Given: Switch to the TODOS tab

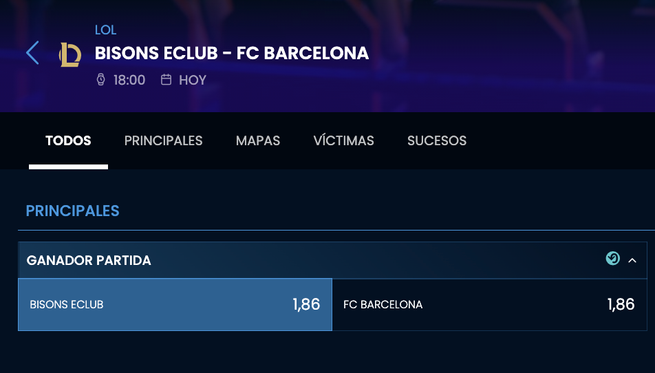Looking at the screenshot, I should [68, 140].
